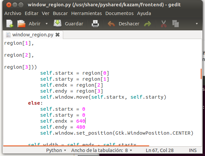The width and height of the screenshot is (205, 156).
Task: Click the redo arrow icon
Action: point(147,24)
